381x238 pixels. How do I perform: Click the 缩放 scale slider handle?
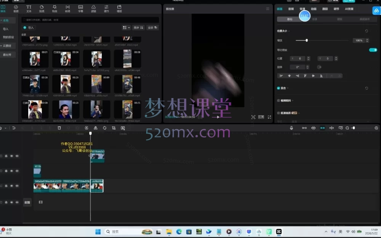point(307,40)
